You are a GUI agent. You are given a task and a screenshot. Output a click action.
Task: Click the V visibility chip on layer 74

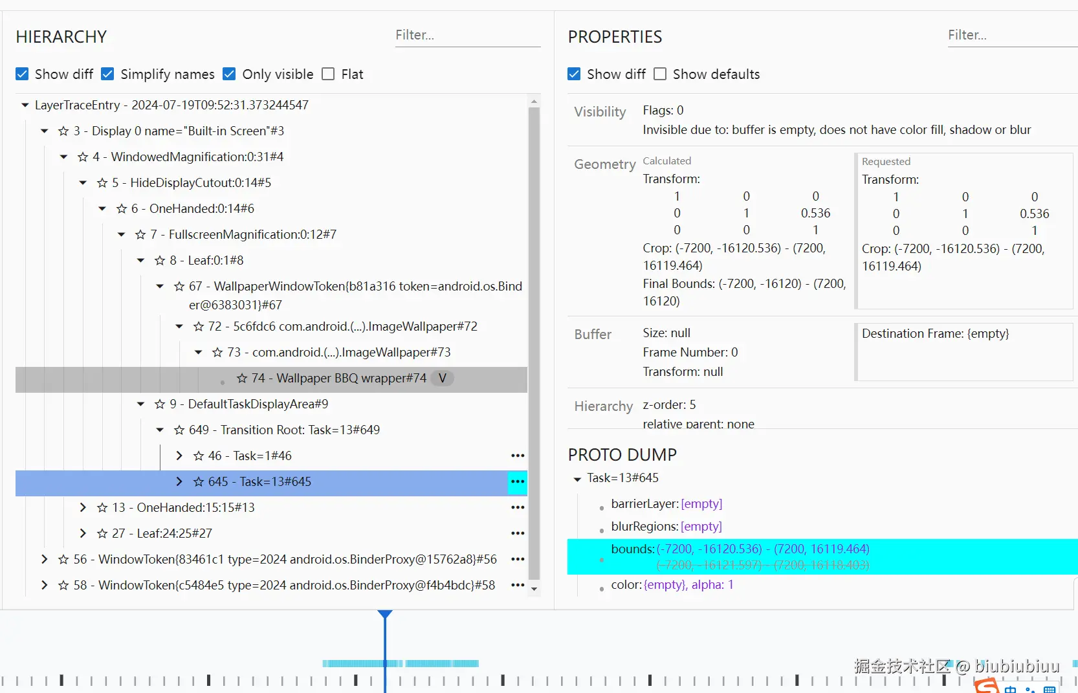(443, 378)
